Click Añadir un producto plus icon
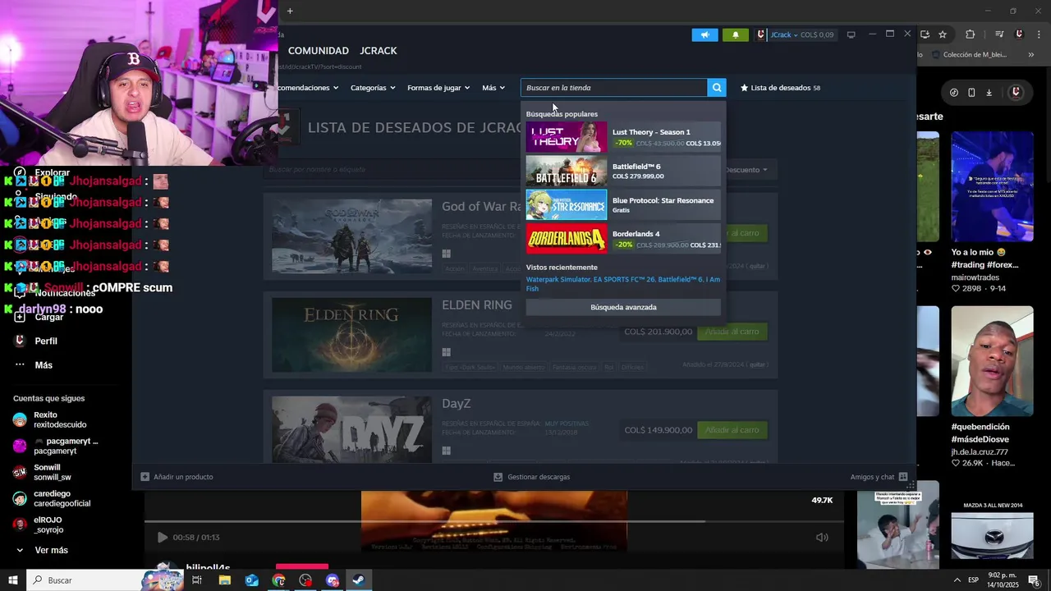The width and height of the screenshot is (1051, 591). (x=145, y=477)
